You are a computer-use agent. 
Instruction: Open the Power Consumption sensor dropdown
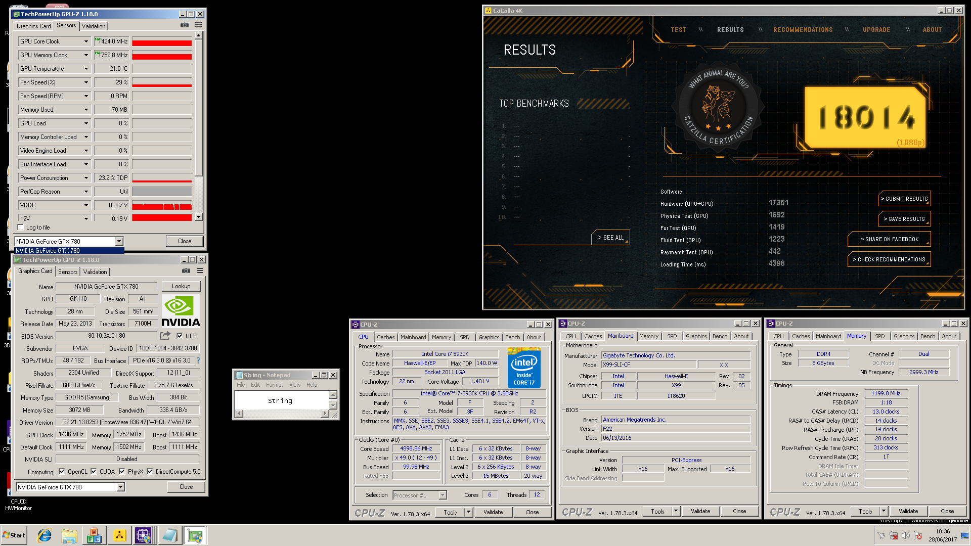[86, 178]
